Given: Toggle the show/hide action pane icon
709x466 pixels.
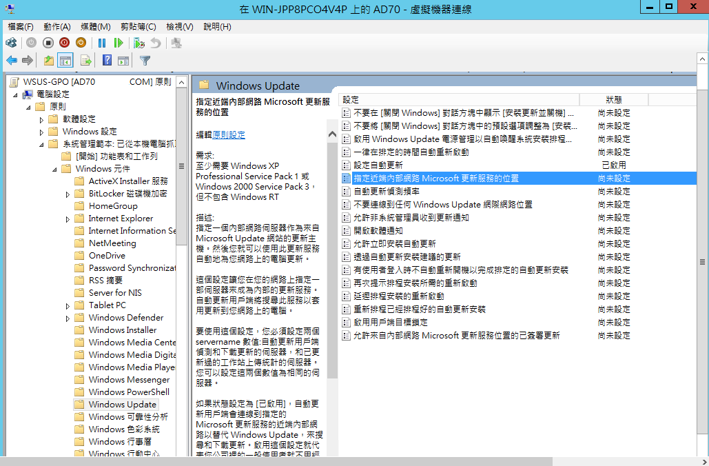Looking at the screenshot, I should [x=123, y=60].
